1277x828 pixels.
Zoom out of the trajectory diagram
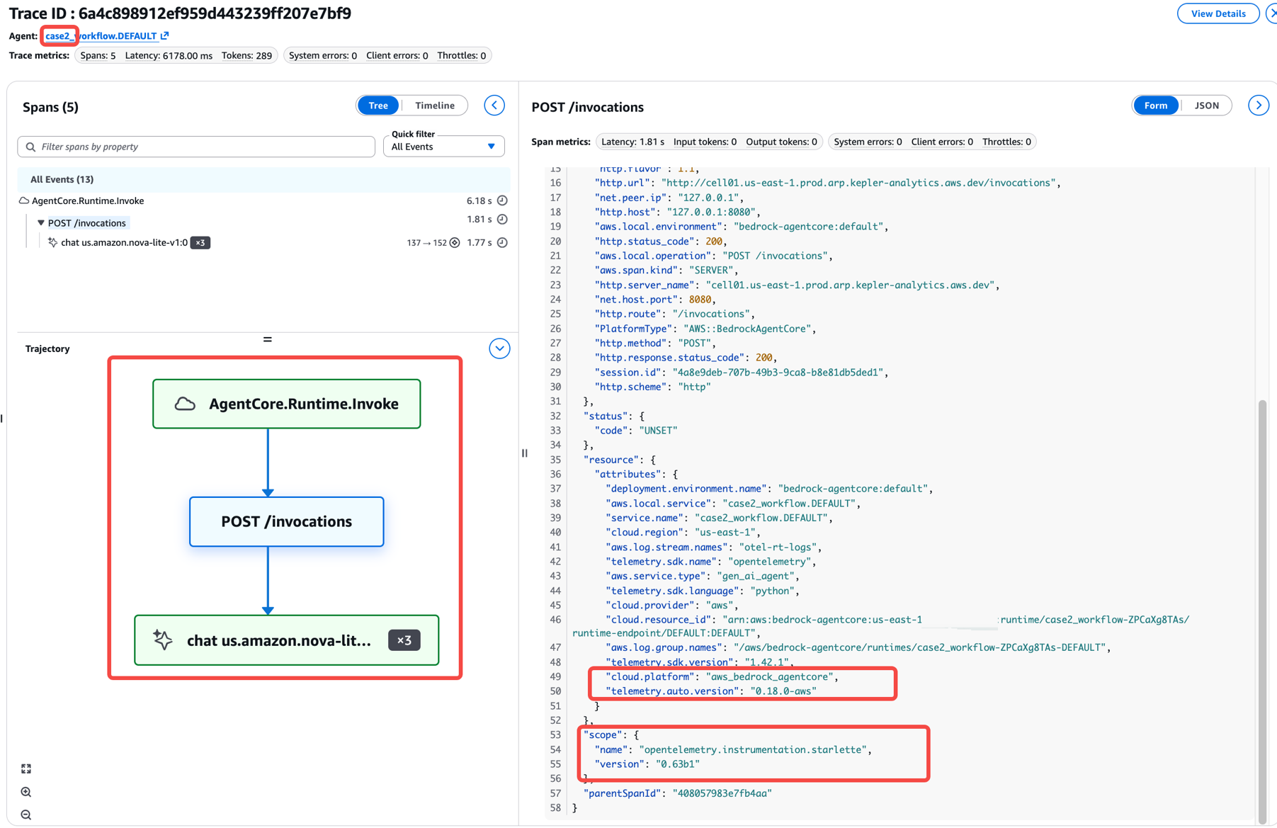pos(26,815)
